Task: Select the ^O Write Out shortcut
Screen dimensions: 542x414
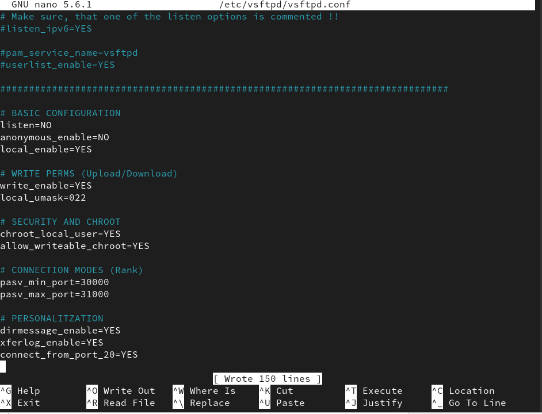Action: point(121,391)
